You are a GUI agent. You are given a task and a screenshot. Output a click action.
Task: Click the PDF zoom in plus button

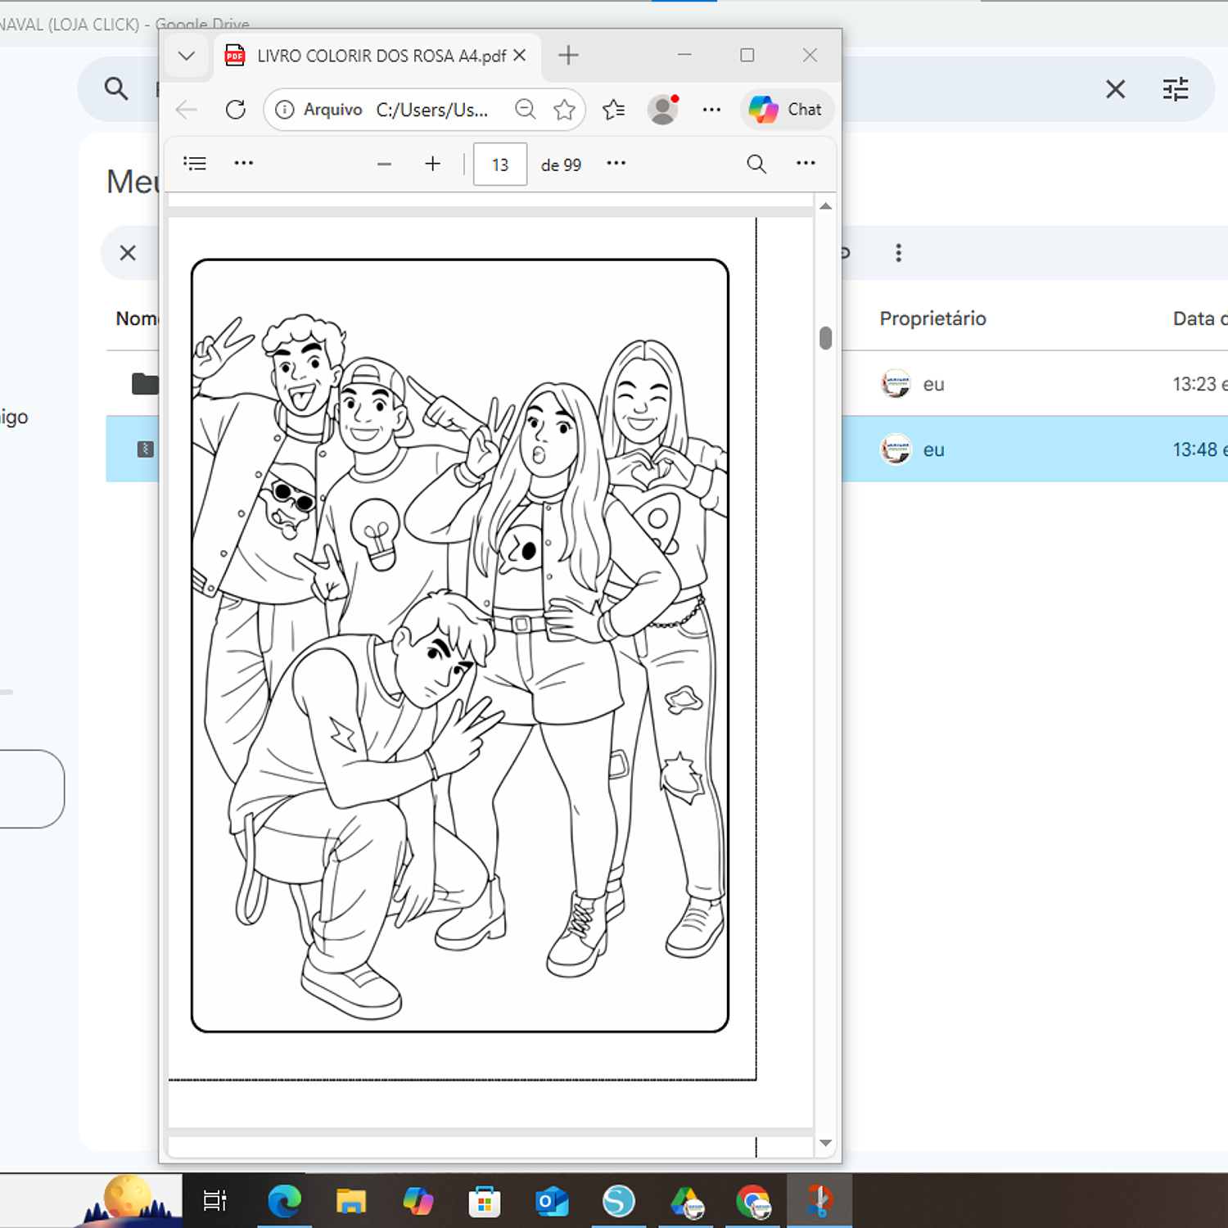pyautogui.click(x=432, y=165)
